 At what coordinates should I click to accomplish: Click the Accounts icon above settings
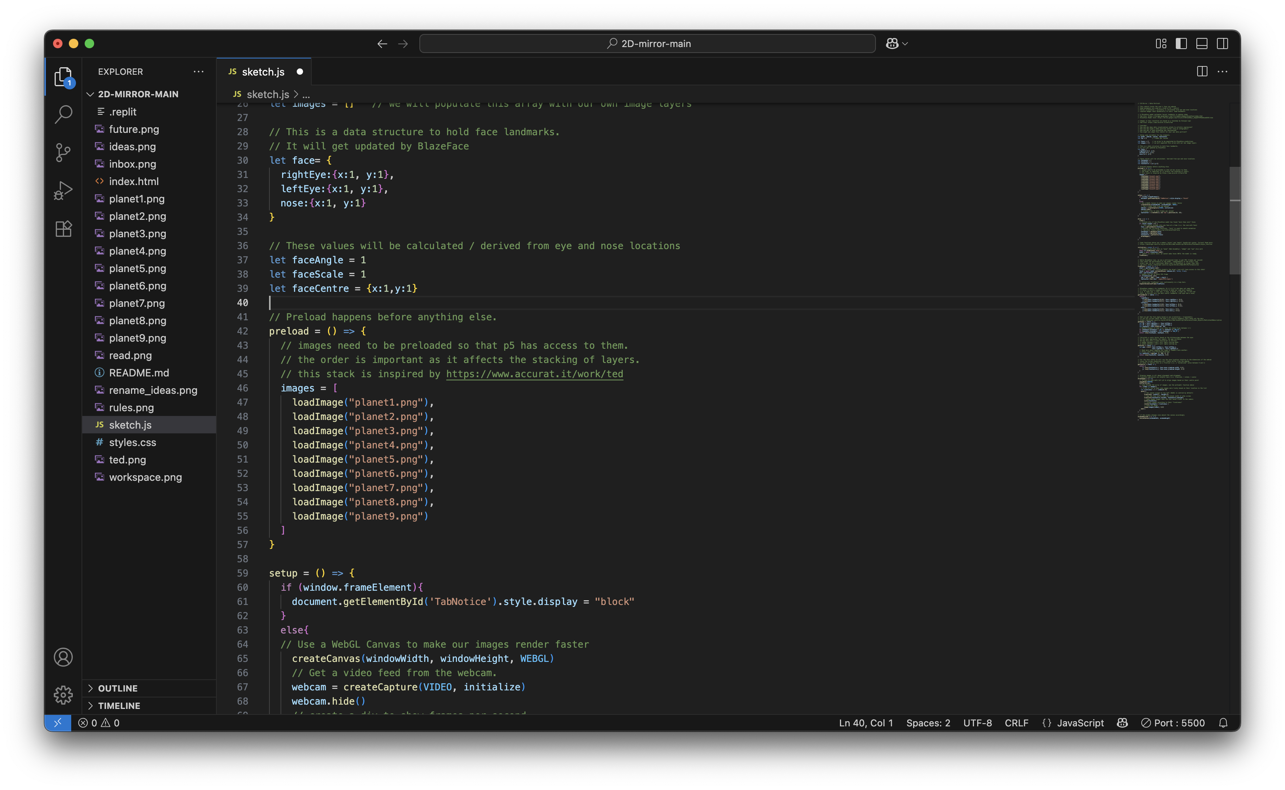pos(63,657)
